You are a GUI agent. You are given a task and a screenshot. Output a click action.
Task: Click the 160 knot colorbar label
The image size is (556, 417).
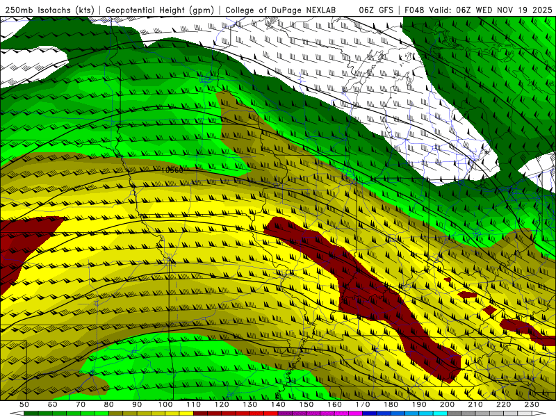pos(334,404)
